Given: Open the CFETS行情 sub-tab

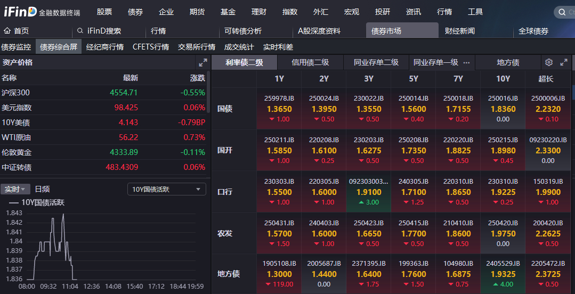Looking at the screenshot, I should [x=151, y=47].
